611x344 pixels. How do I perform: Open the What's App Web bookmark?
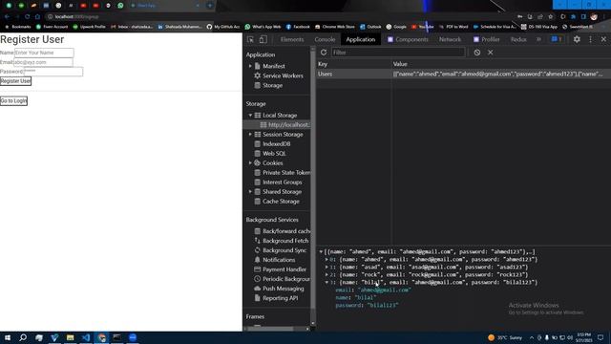click(x=263, y=27)
